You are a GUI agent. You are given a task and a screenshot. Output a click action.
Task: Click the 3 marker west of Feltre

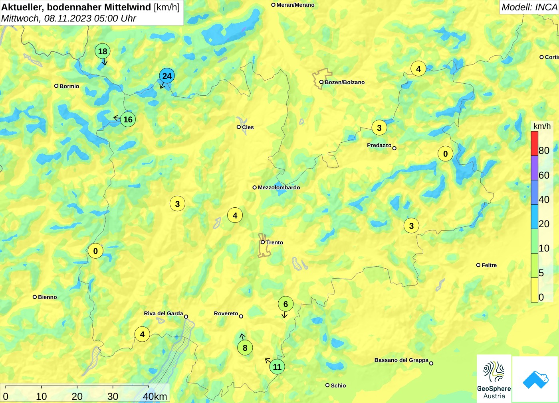[412, 226]
